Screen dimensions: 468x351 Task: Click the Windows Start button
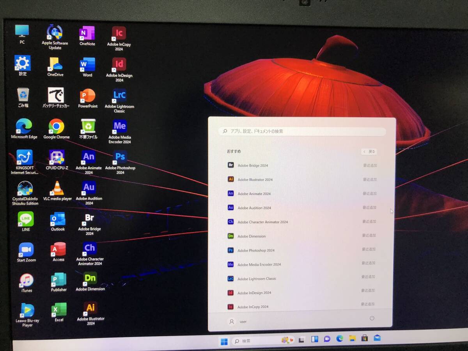tap(224, 342)
